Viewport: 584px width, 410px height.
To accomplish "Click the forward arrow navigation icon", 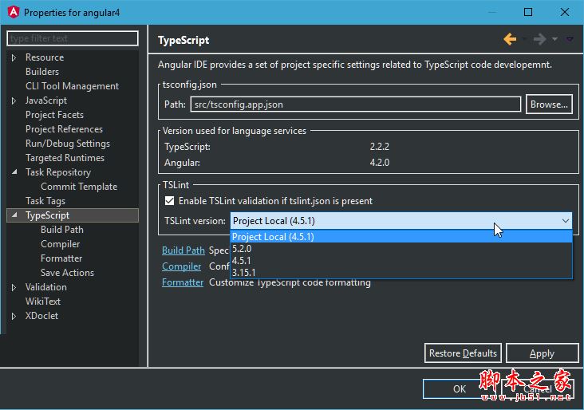I will point(539,39).
